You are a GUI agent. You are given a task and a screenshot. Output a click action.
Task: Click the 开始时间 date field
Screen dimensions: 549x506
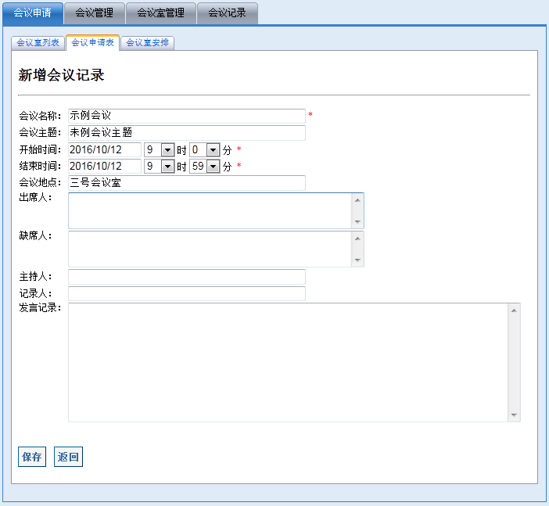click(105, 150)
